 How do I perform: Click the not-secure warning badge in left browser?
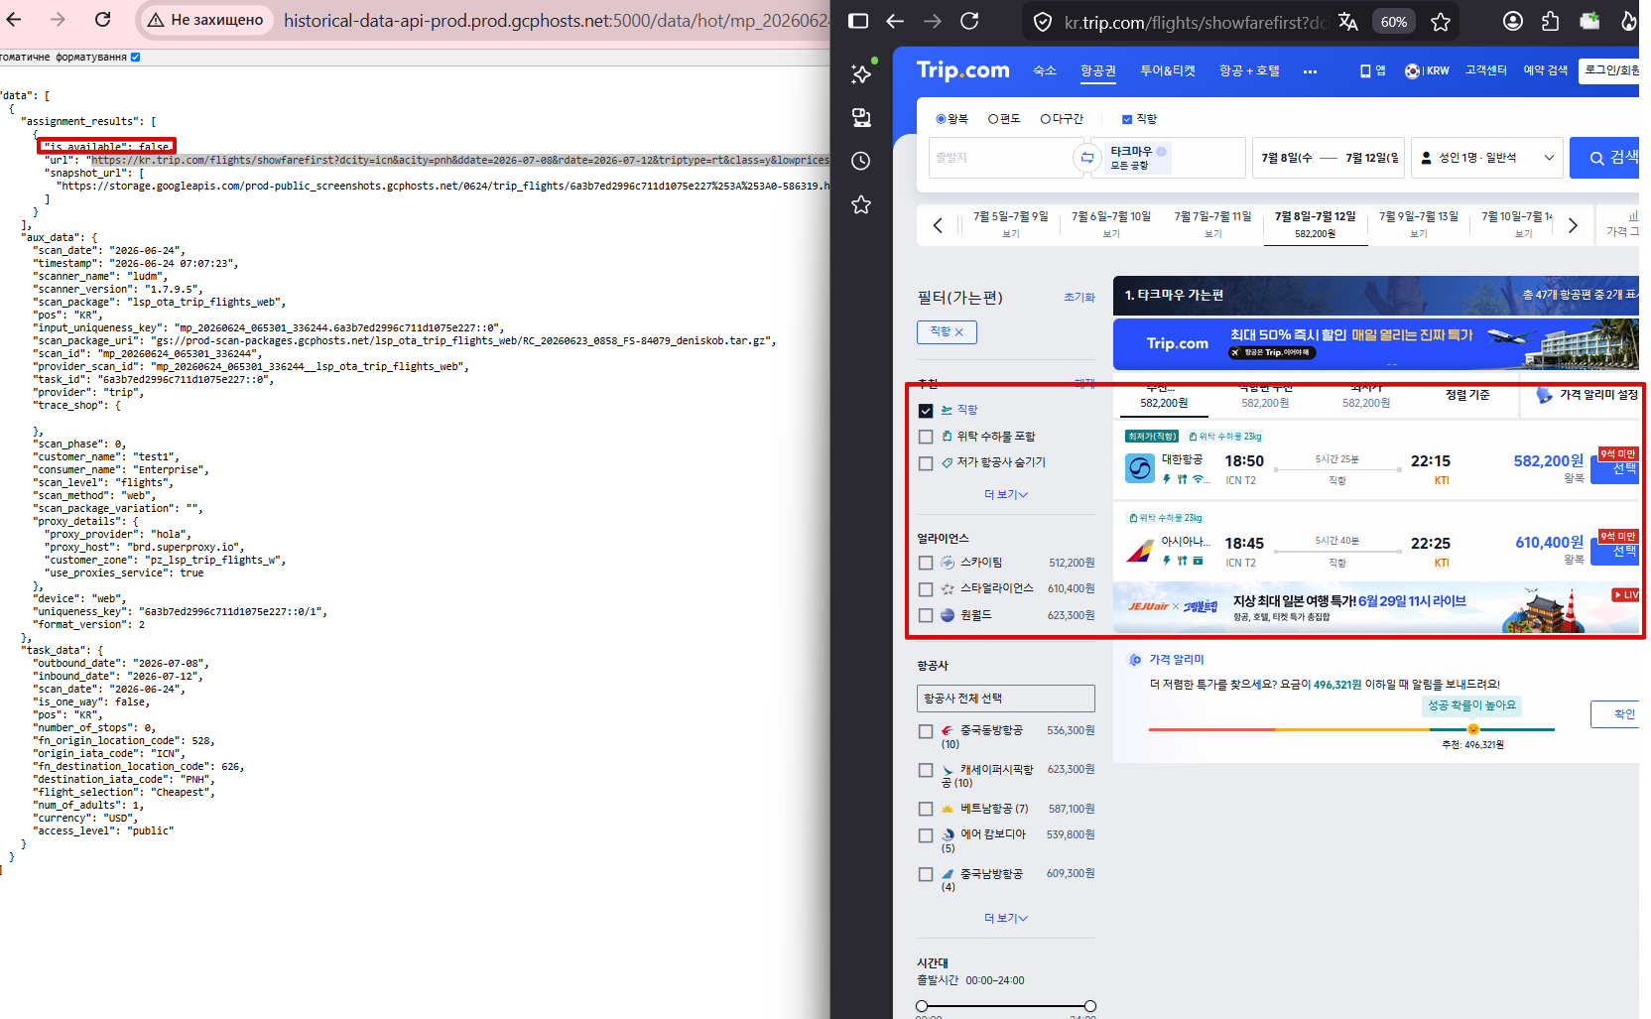[x=205, y=20]
